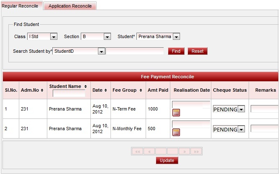Screen dimensions: 280x175
Task: Sort by Student Name column arrows
Action: coord(85,87)
